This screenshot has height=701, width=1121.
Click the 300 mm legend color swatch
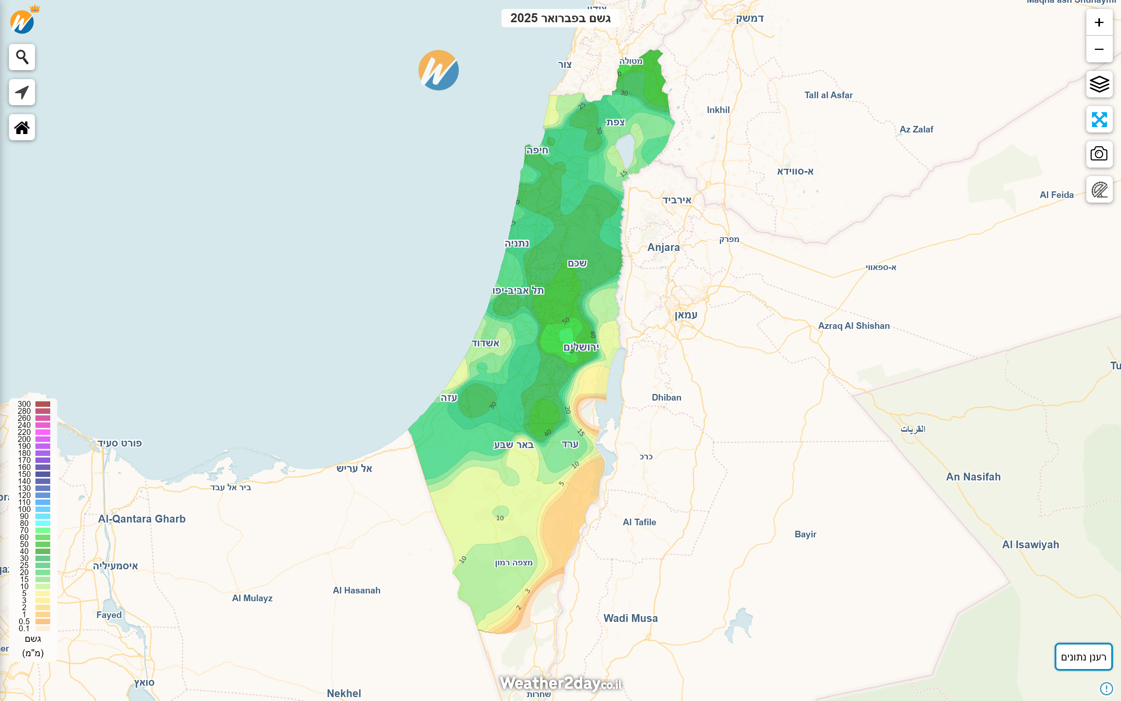[42, 404]
